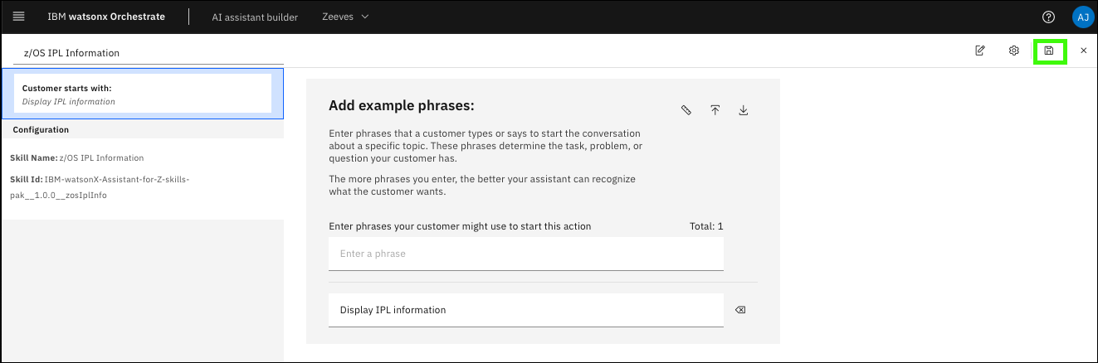Delete the "Display IPL information" phrase

click(x=740, y=310)
